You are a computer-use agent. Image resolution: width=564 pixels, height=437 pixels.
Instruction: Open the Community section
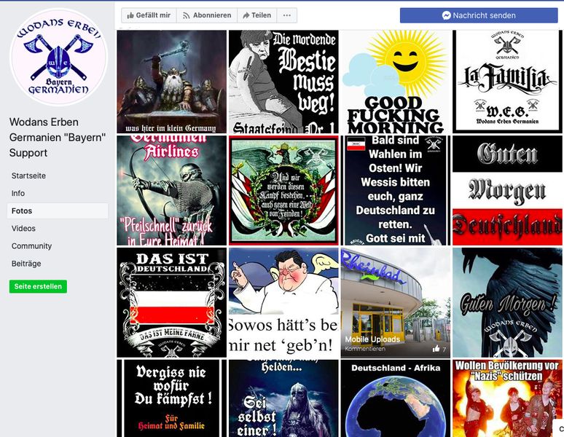click(31, 246)
